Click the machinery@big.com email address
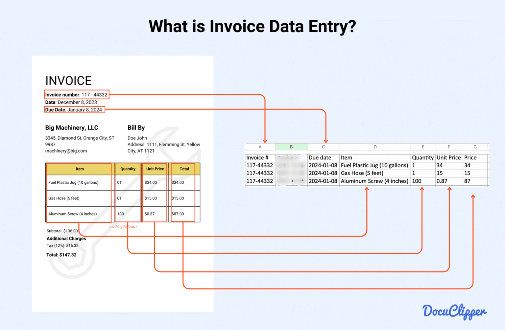Viewport: 505px width, 330px height. (66, 151)
